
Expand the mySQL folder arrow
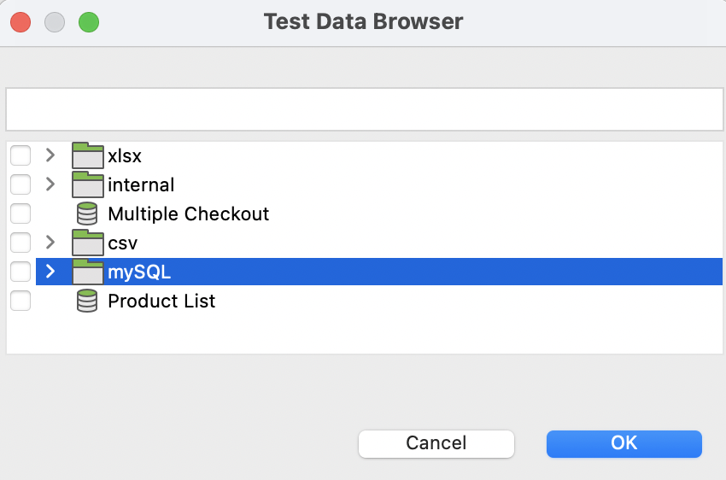pyautogui.click(x=50, y=272)
